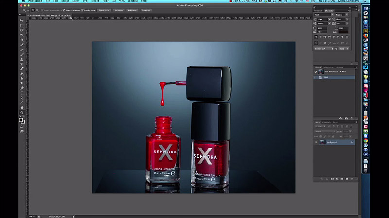The width and height of the screenshot is (389, 218).
Task: Select the Lasso tool
Action: (x=22, y=30)
